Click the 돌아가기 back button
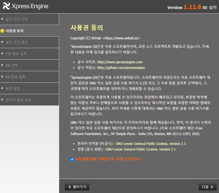The image size is (219, 193). pos(77,187)
